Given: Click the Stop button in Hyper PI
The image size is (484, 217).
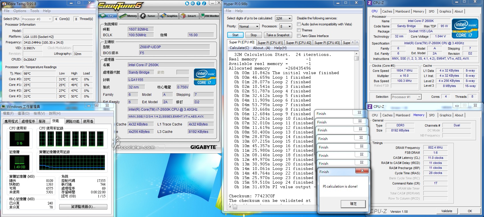Looking at the screenshot, I should pyautogui.click(x=253, y=35).
